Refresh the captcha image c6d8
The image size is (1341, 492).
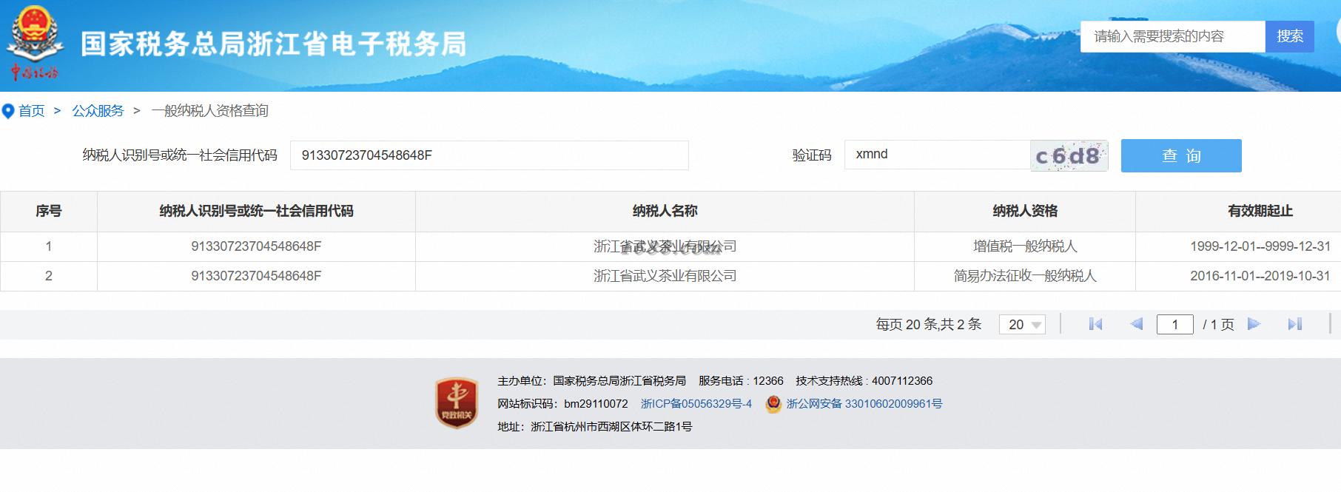1069,156
